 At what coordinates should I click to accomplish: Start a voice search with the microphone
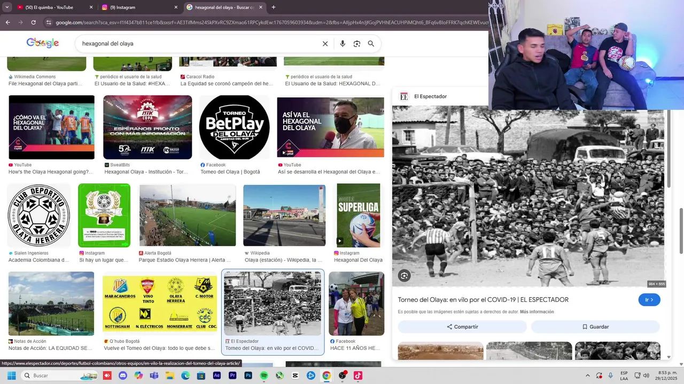tap(343, 44)
